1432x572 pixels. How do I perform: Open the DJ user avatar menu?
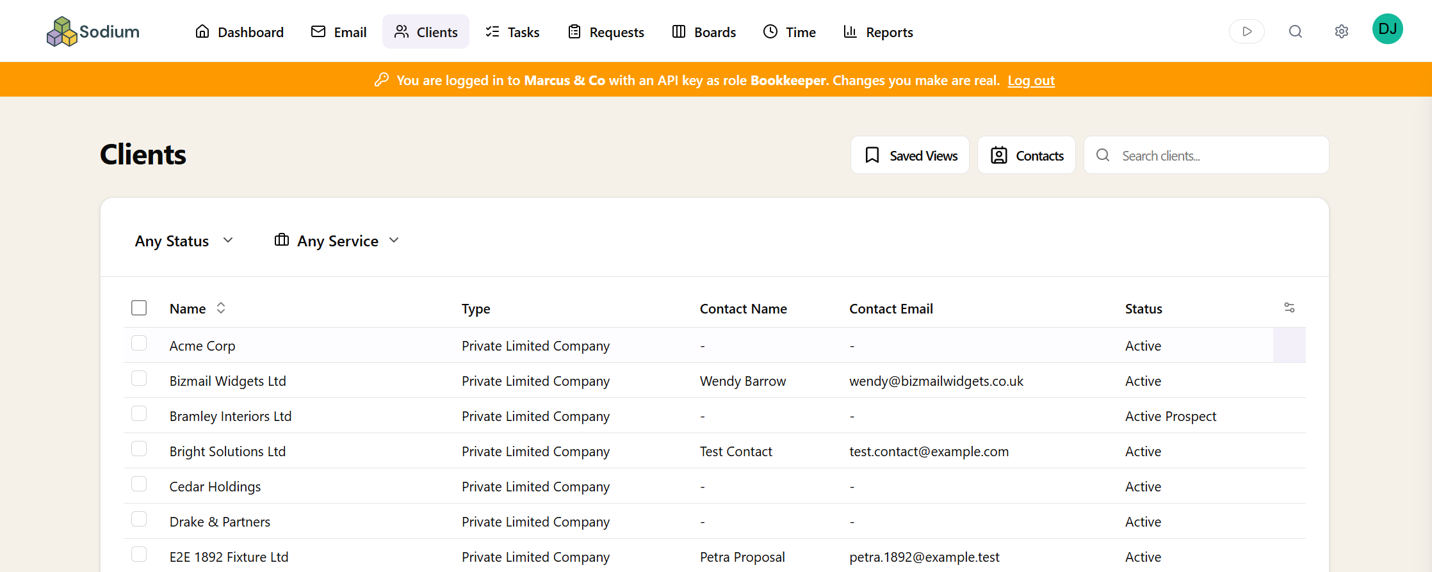(x=1387, y=29)
